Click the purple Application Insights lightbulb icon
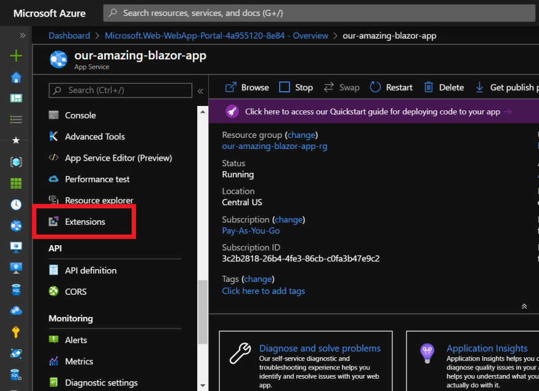Image resolution: width=539 pixels, height=391 pixels. tap(428, 353)
